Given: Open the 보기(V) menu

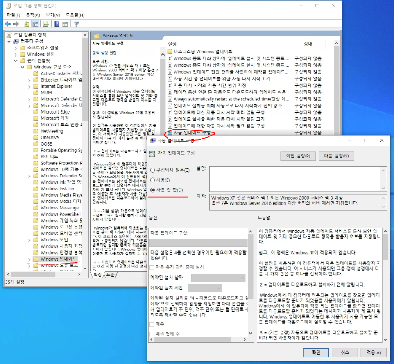Looking at the screenshot, I should click(53, 15).
